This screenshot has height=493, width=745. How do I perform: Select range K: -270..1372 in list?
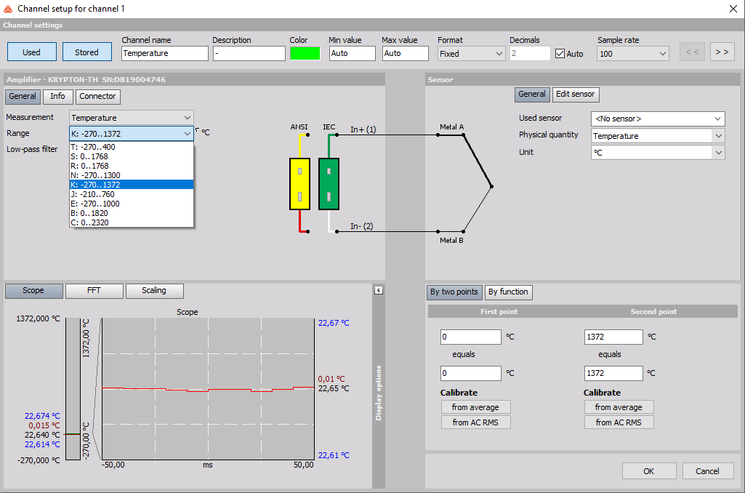(132, 185)
